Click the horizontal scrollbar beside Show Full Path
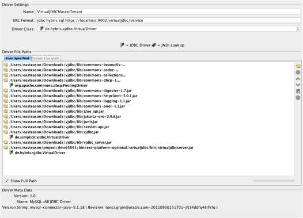This screenshot has height=218, width=303. (274, 181)
